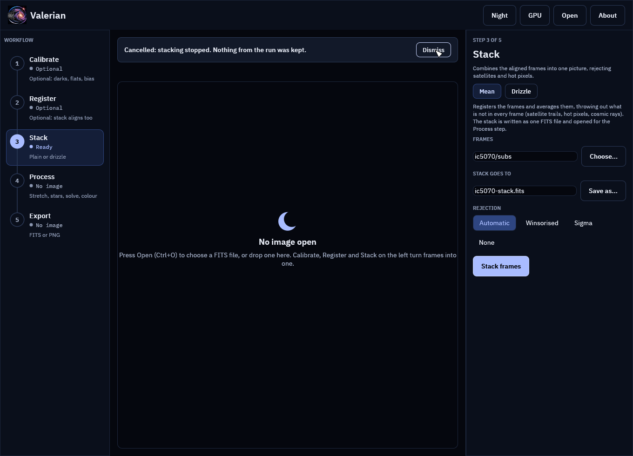633x456 pixels.
Task: Toggle Night mode
Action: 499,15
